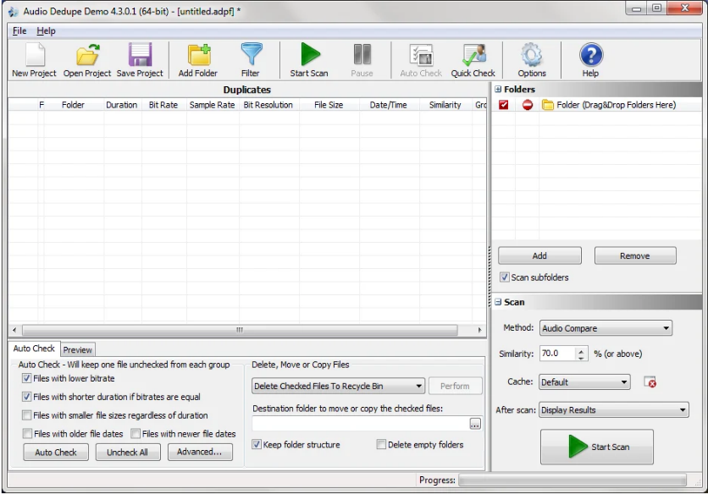Click the horizontal scrollbar thumb in Duplicates list

(240, 330)
